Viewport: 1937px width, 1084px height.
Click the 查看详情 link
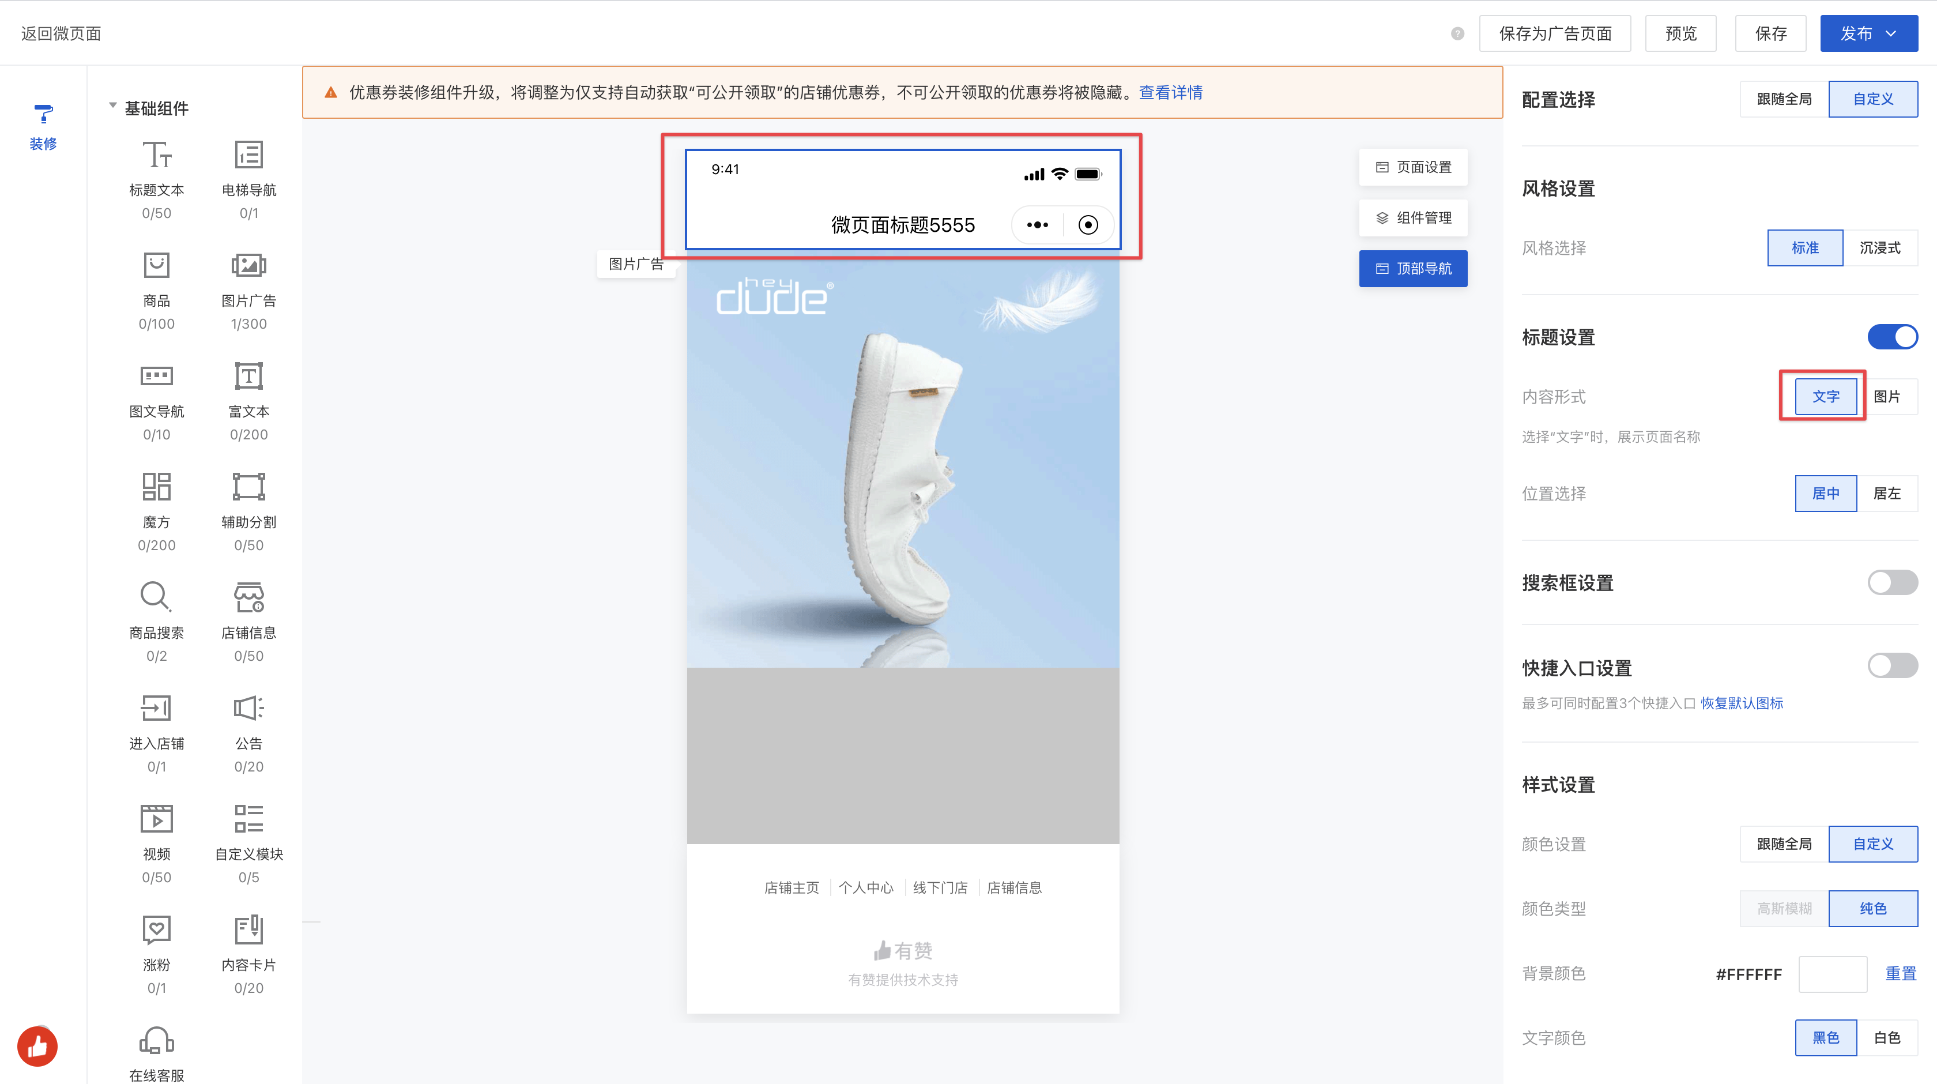pyautogui.click(x=1170, y=92)
